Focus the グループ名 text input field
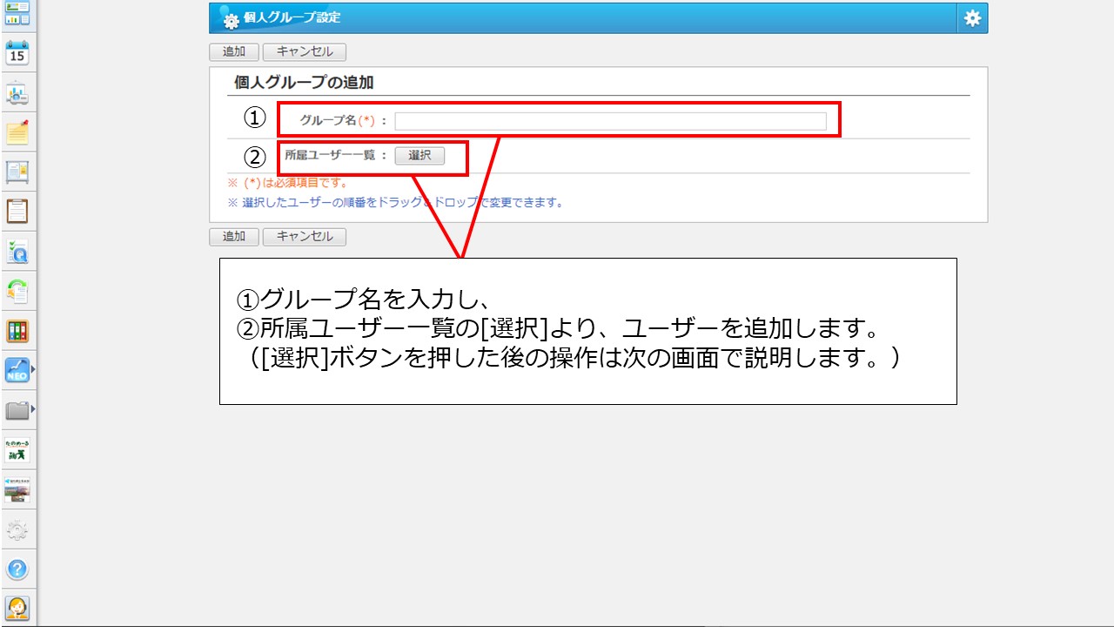1114x627 pixels. pos(610,121)
